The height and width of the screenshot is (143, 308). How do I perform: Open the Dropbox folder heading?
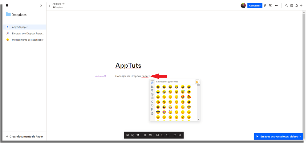tap(16, 14)
